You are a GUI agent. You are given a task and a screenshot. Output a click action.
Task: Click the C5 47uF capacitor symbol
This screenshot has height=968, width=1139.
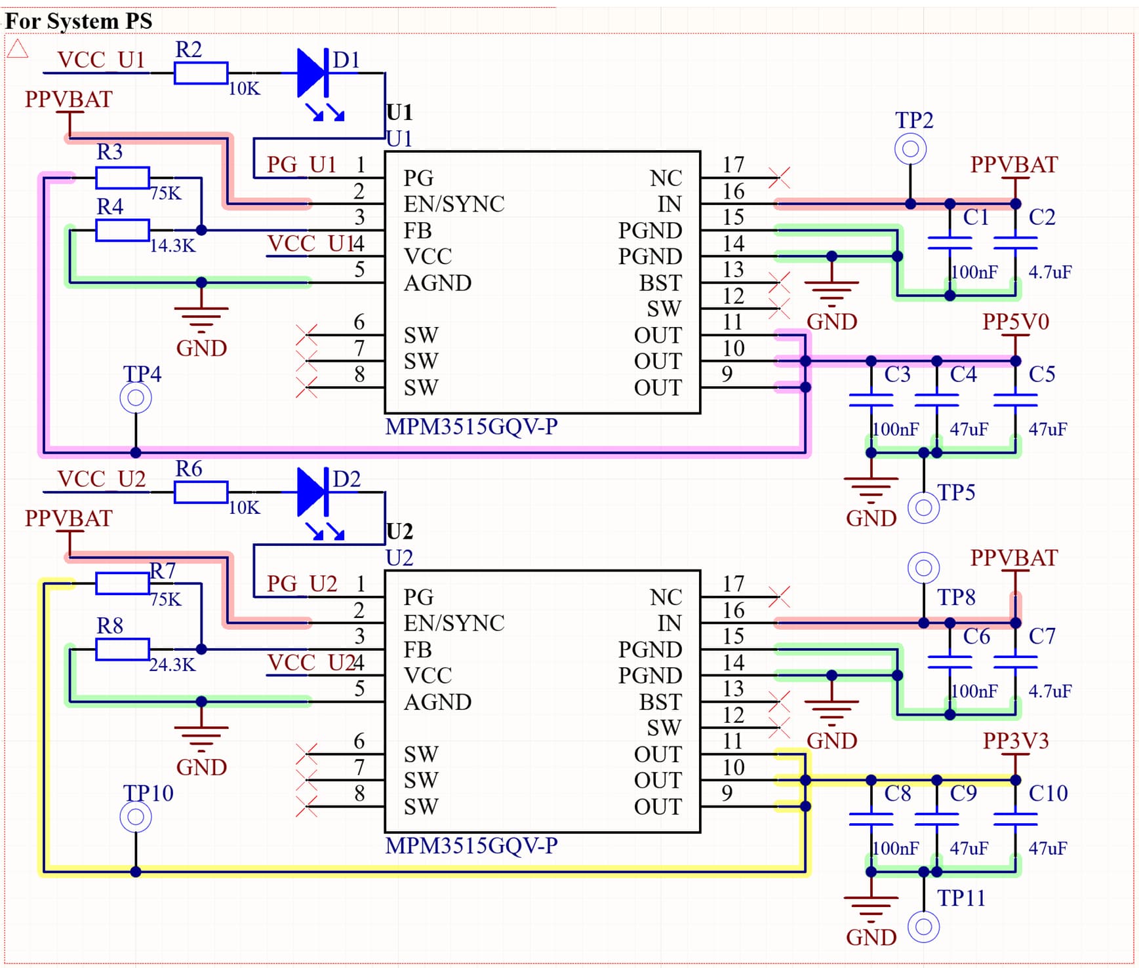[x=1015, y=400]
